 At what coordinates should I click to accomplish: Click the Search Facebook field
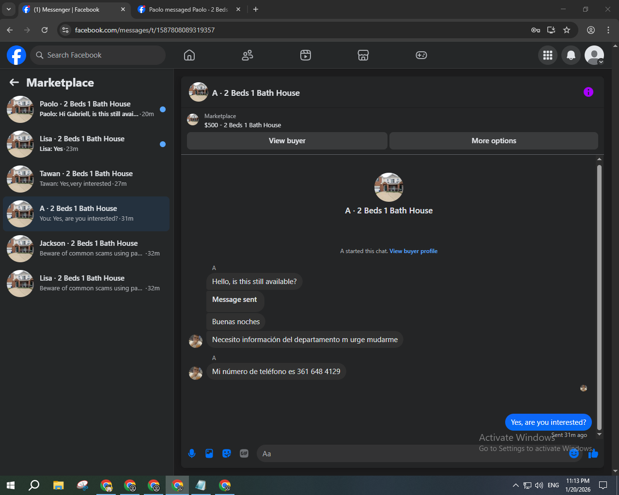click(98, 55)
